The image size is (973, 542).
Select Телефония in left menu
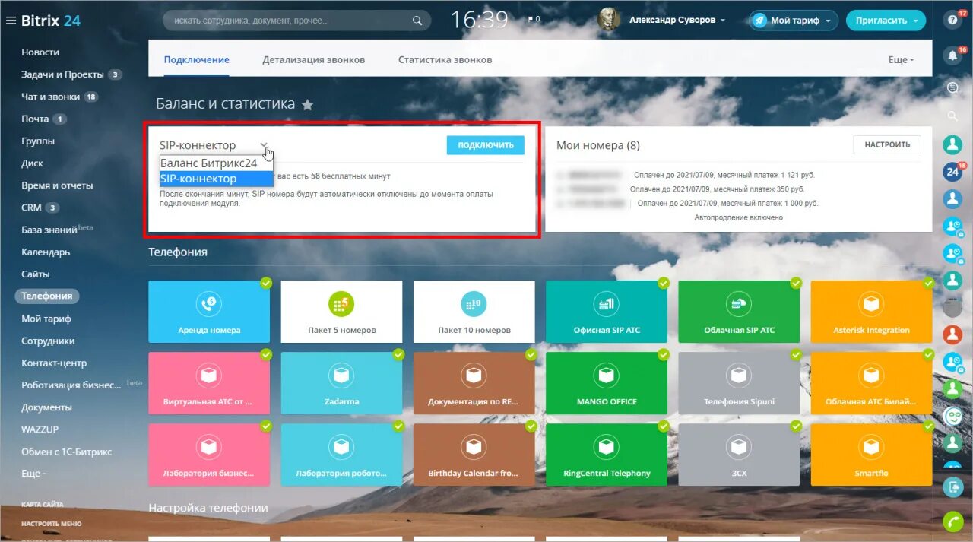pyautogui.click(x=47, y=296)
